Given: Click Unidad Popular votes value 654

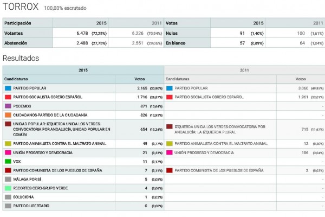Looking at the screenshot, I should coord(144,129).
